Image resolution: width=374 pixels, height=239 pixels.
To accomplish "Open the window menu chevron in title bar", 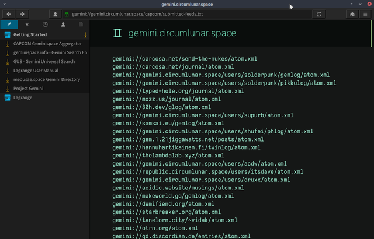I will pos(4,4).
